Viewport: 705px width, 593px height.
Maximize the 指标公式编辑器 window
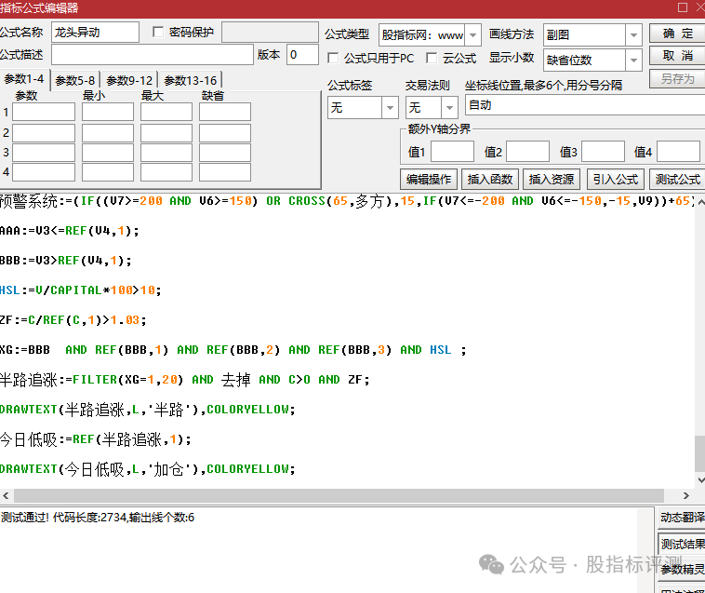tap(682, 7)
